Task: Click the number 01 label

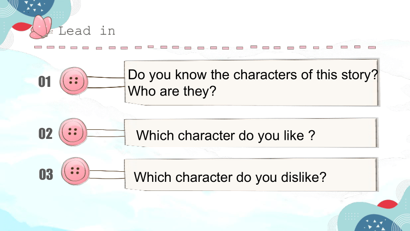Action: [x=44, y=82]
